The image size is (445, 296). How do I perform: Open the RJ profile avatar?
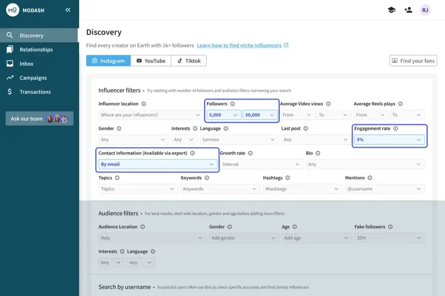(425, 10)
